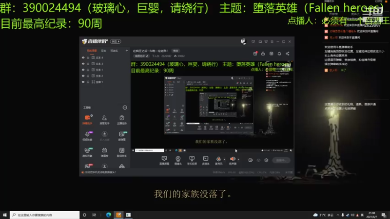390x219 pixels.
Task: Toggle lock on the 全屏 1 layer
Action: click(88, 82)
